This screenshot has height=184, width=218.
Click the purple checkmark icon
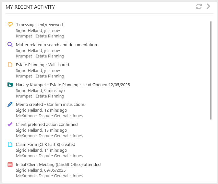pyautogui.click(x=10, y=124)
